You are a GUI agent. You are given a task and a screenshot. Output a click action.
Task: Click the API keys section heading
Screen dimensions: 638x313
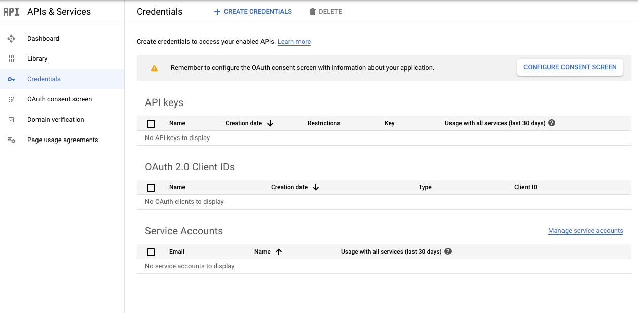click(x=164, y=102)
